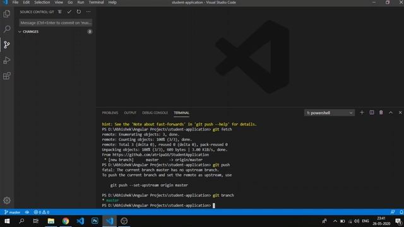Open the Explorer view in activity bar
Screen dimensions: 404x227
click(x=7, y=14)
